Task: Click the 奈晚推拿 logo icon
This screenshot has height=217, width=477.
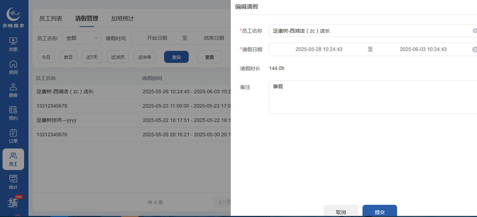Action: pyautogui.click(x=13, y=14)
